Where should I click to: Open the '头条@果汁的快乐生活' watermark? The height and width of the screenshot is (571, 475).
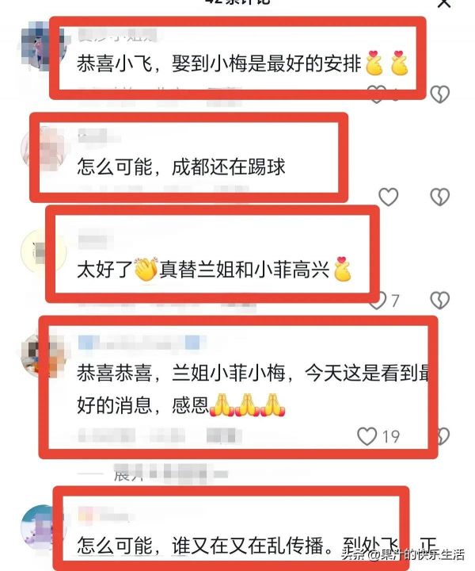(403, 554)
